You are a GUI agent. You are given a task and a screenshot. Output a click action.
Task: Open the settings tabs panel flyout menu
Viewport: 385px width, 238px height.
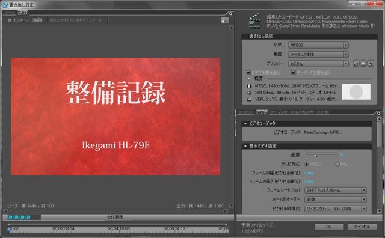[379, 113]
